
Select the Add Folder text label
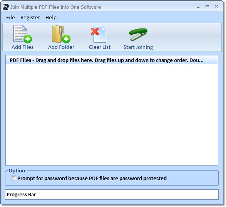(x=61, y=47)
